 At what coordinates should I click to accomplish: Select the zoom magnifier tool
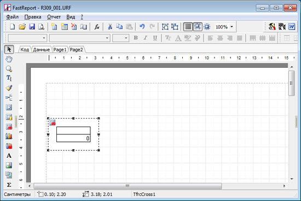tap(9, 69)
